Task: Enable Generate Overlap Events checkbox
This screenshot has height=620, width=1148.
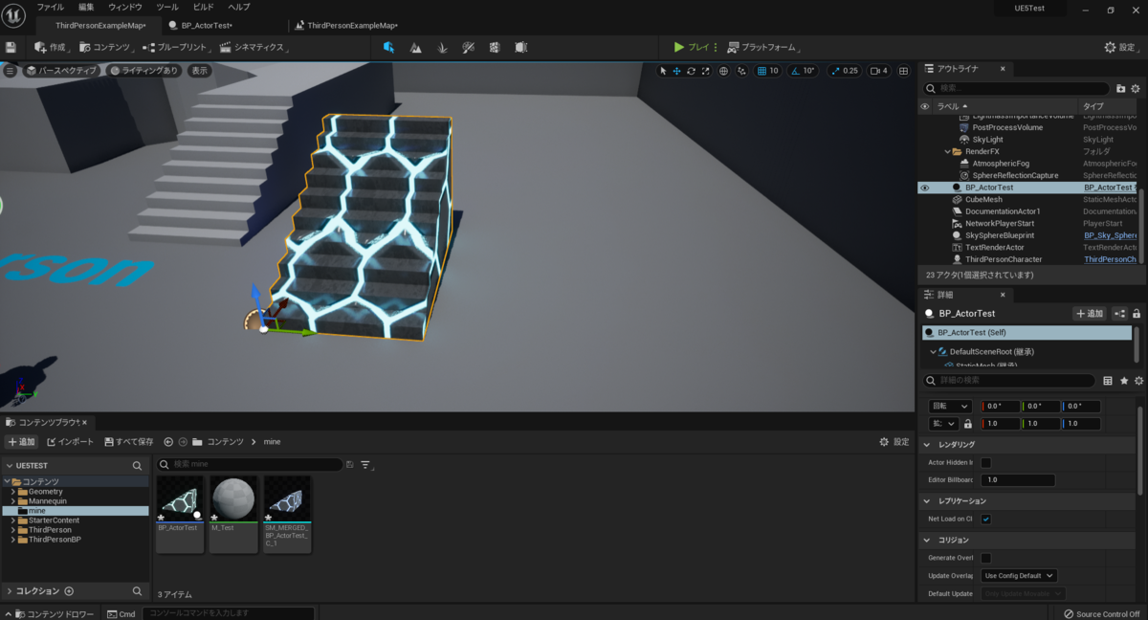Action: pyautogui.click(x=985, y=558)
